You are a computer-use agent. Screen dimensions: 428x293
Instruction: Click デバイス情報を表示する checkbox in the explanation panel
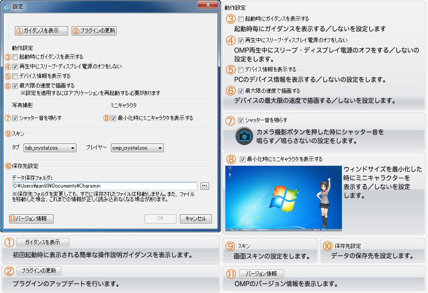pos(241,70)
